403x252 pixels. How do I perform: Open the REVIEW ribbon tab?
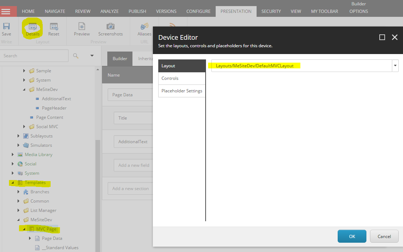pyautogui.click(x=83, y=11)
